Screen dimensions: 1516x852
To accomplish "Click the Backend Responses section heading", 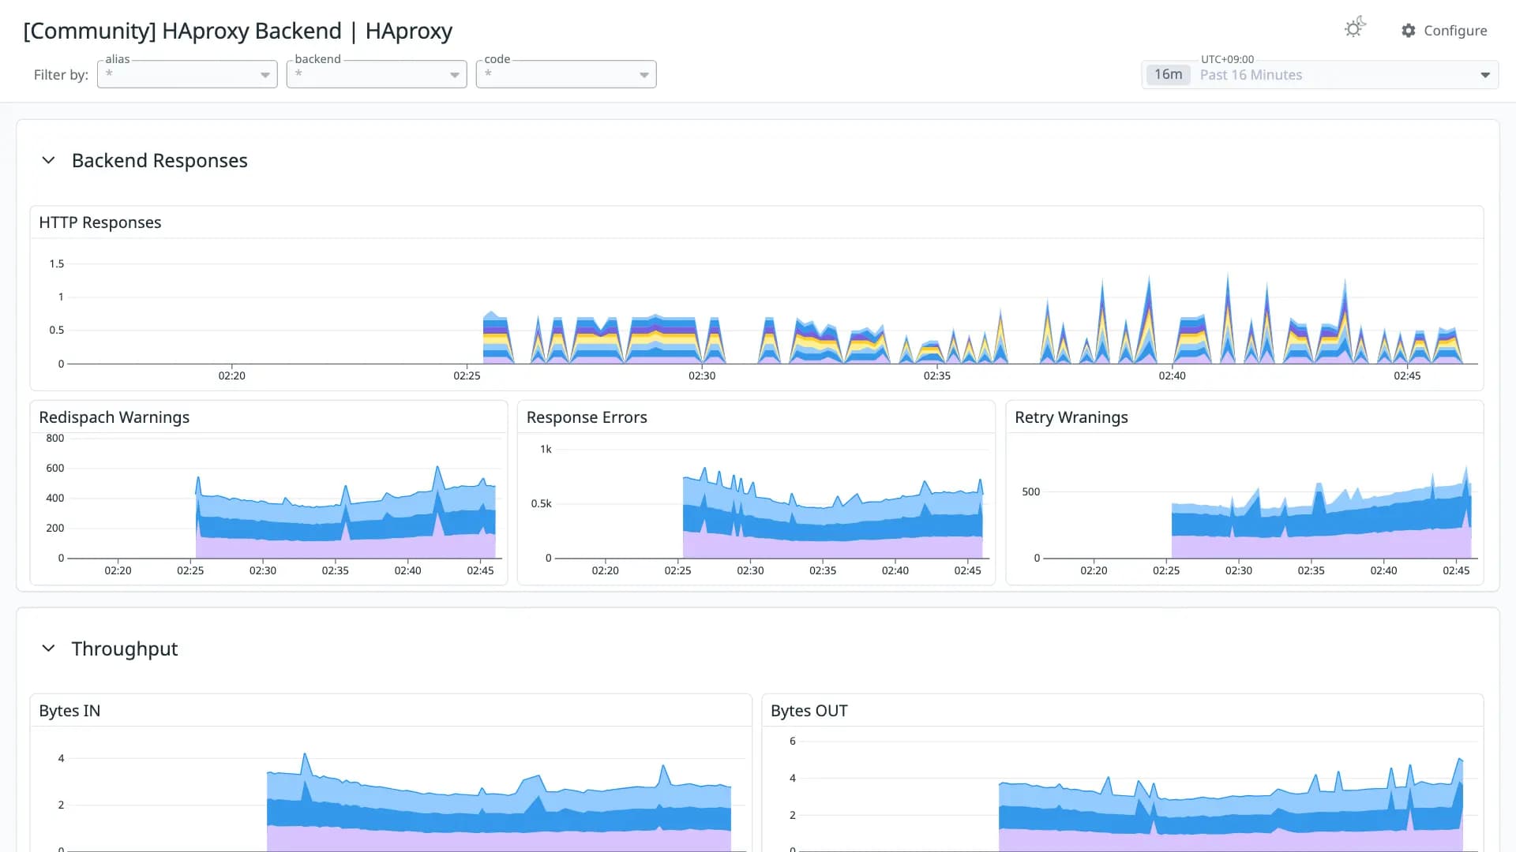I will [159, 161].
